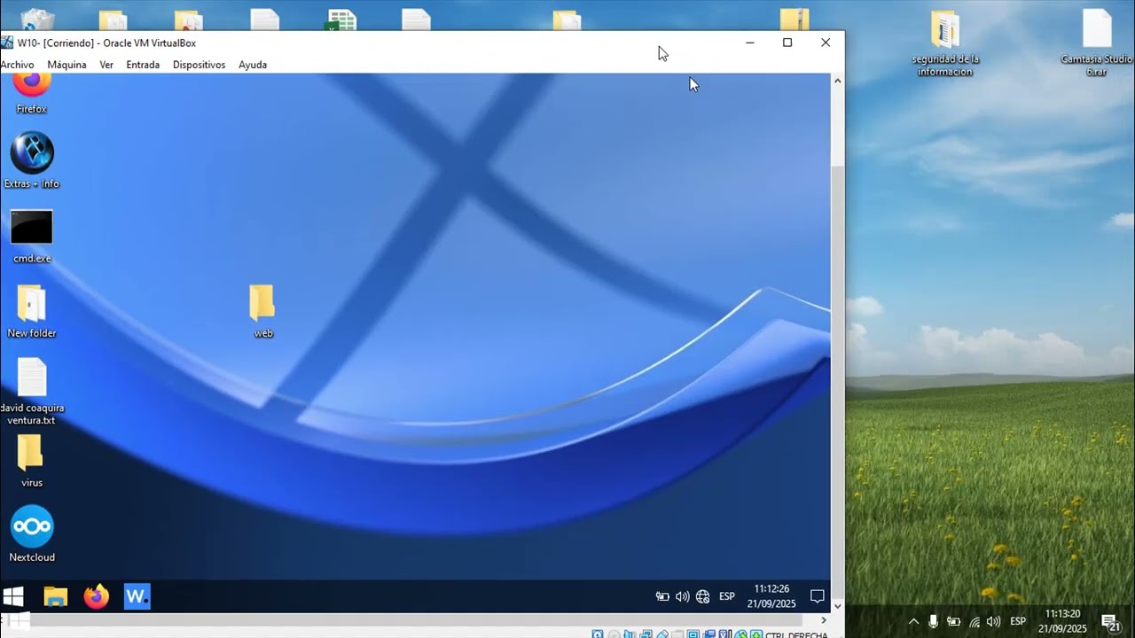Screen dimensions: 1135x638
Task: Open the Archivo menu in VirtualBox
Action: [x=17, y=65]
